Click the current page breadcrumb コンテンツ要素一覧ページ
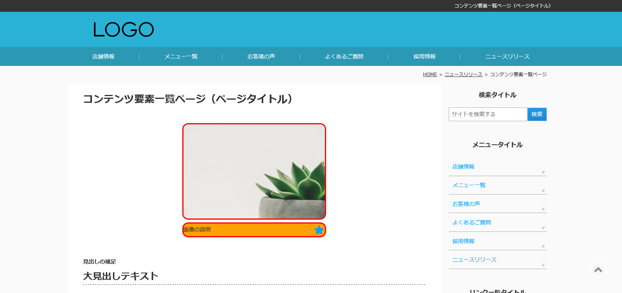Viewport: 622px width, 293px height. tap(518, 75)
